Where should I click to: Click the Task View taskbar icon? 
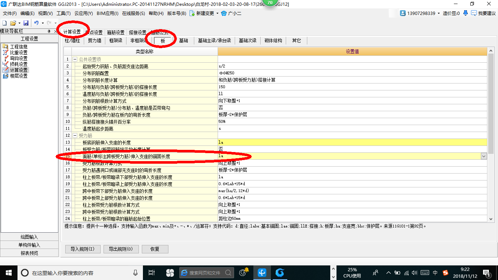click(152, 272)
